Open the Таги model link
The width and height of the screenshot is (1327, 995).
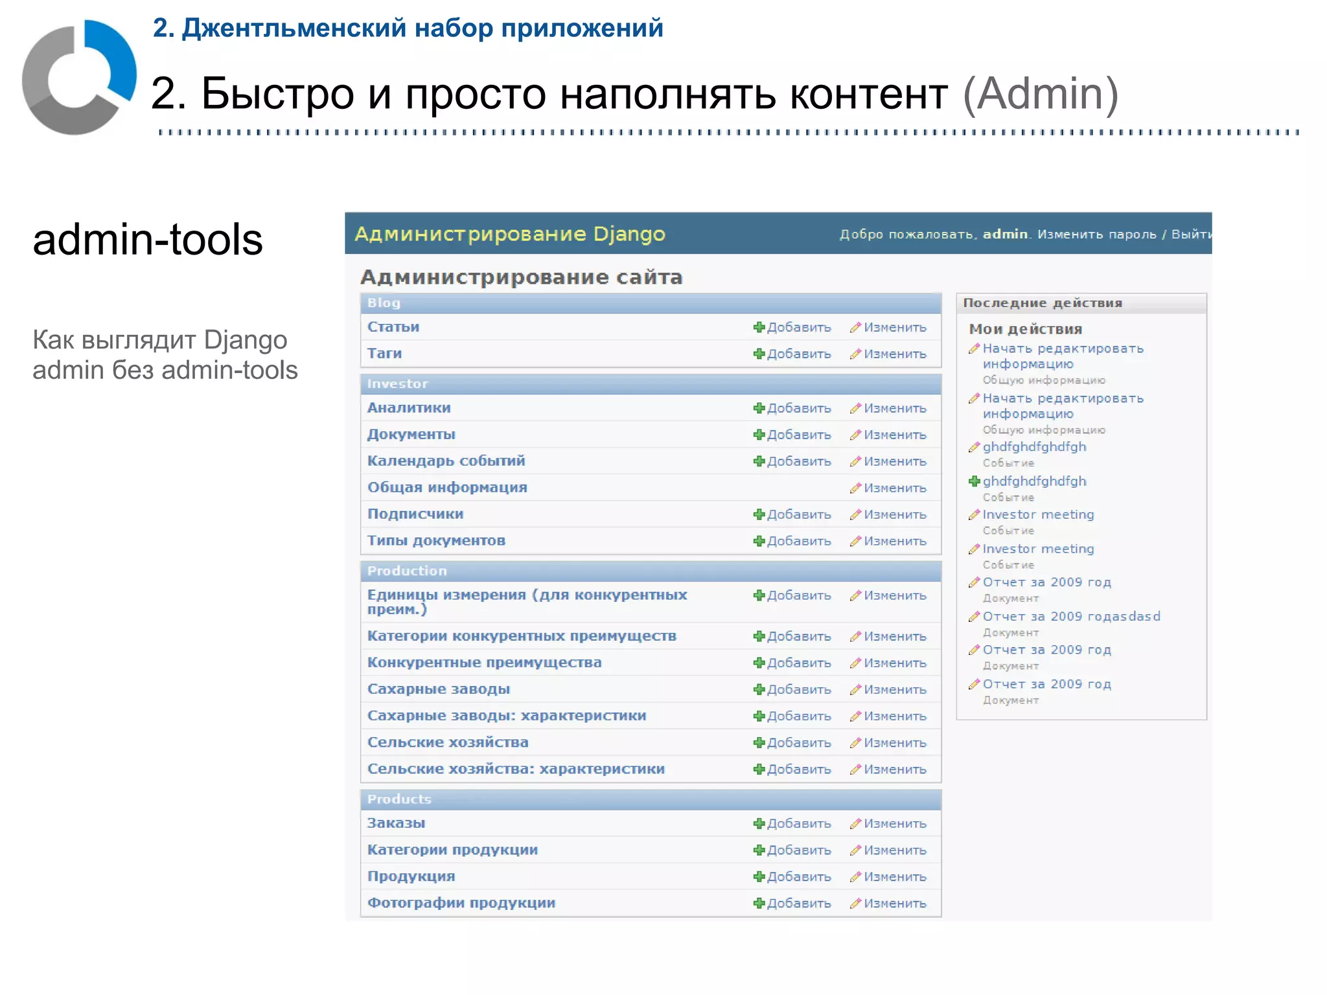click(384, 354)
